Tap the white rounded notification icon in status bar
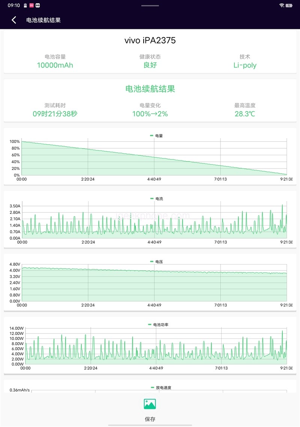The height and width of the screenshot is (427, 300). [37, 6]
